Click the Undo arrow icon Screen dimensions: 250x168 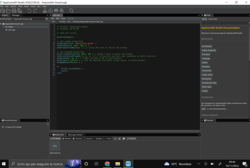tap(29, 11)
